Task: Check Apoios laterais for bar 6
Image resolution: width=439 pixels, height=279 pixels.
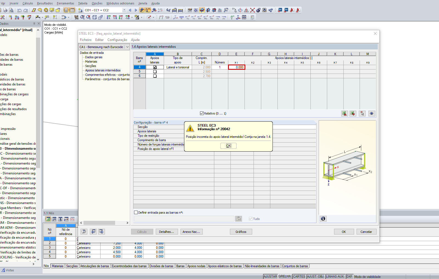Action: click(155, 76)
